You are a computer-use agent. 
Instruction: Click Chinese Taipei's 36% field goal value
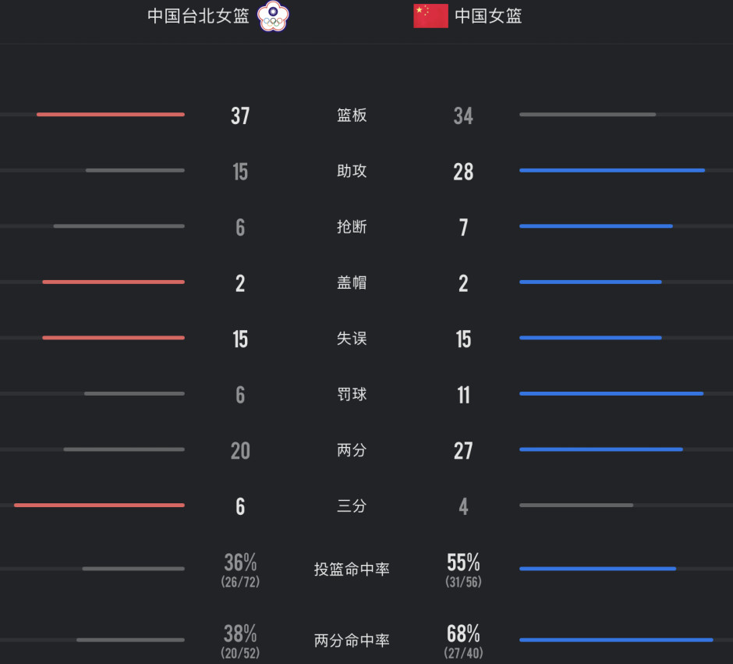pos(240,563)
